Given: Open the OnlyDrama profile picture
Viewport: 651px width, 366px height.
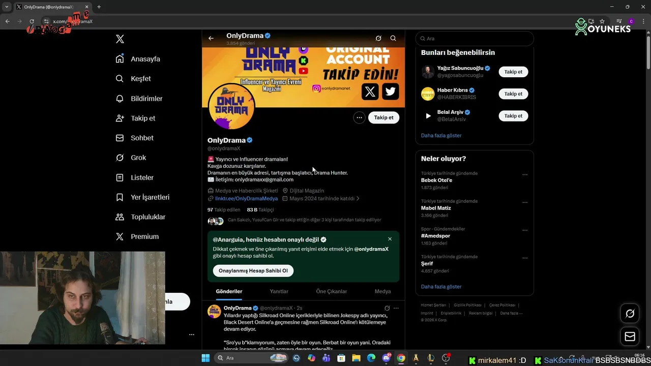Looking at the screenshot, I should pos(231,106).
